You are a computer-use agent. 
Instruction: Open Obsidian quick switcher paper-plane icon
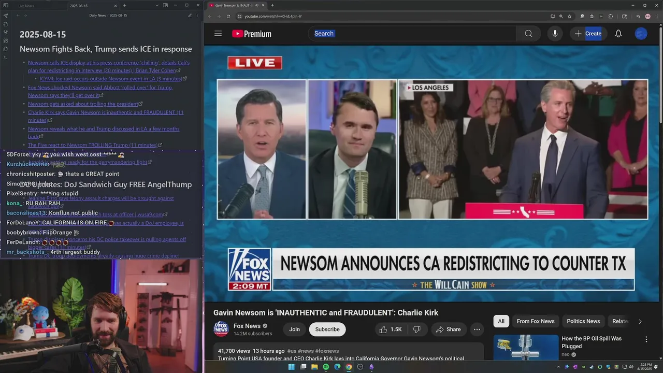point(5,16)
